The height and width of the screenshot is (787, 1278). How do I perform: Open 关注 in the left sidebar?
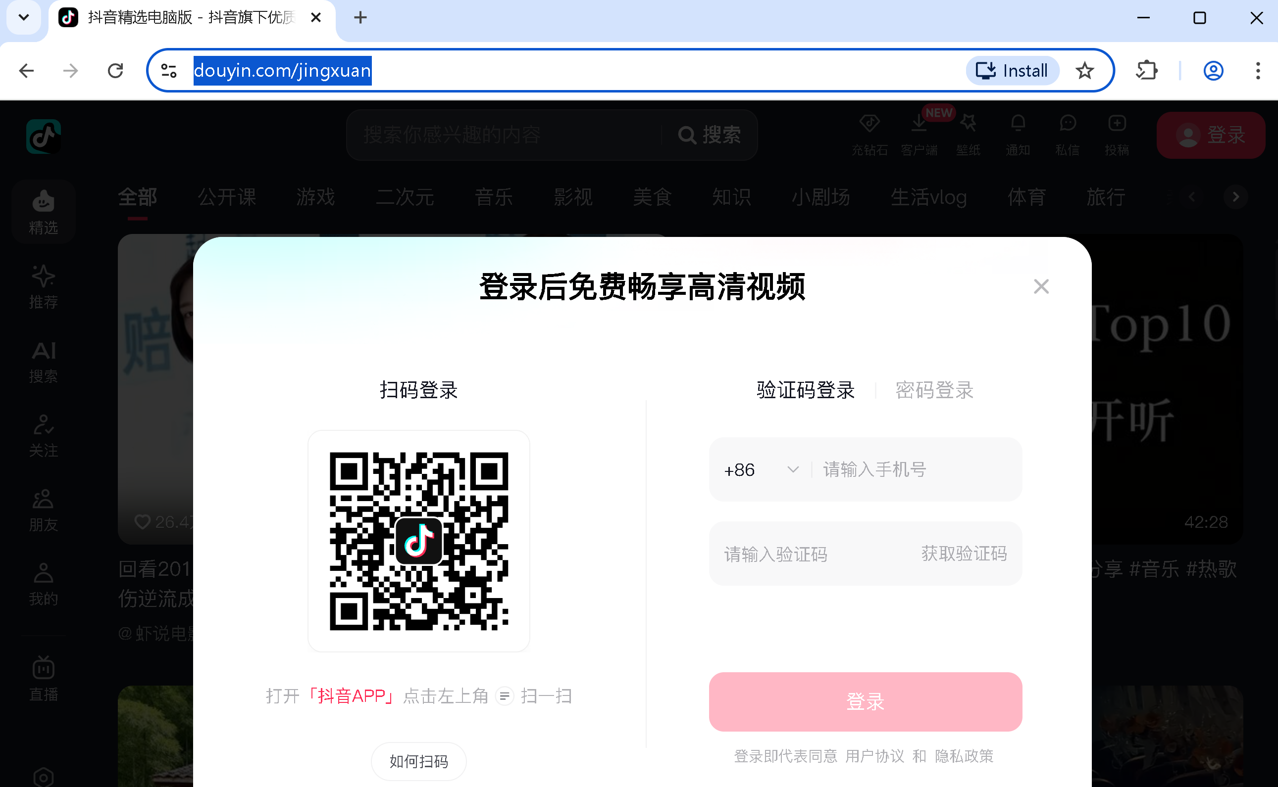pyautogui.click(x=43, y=436)
